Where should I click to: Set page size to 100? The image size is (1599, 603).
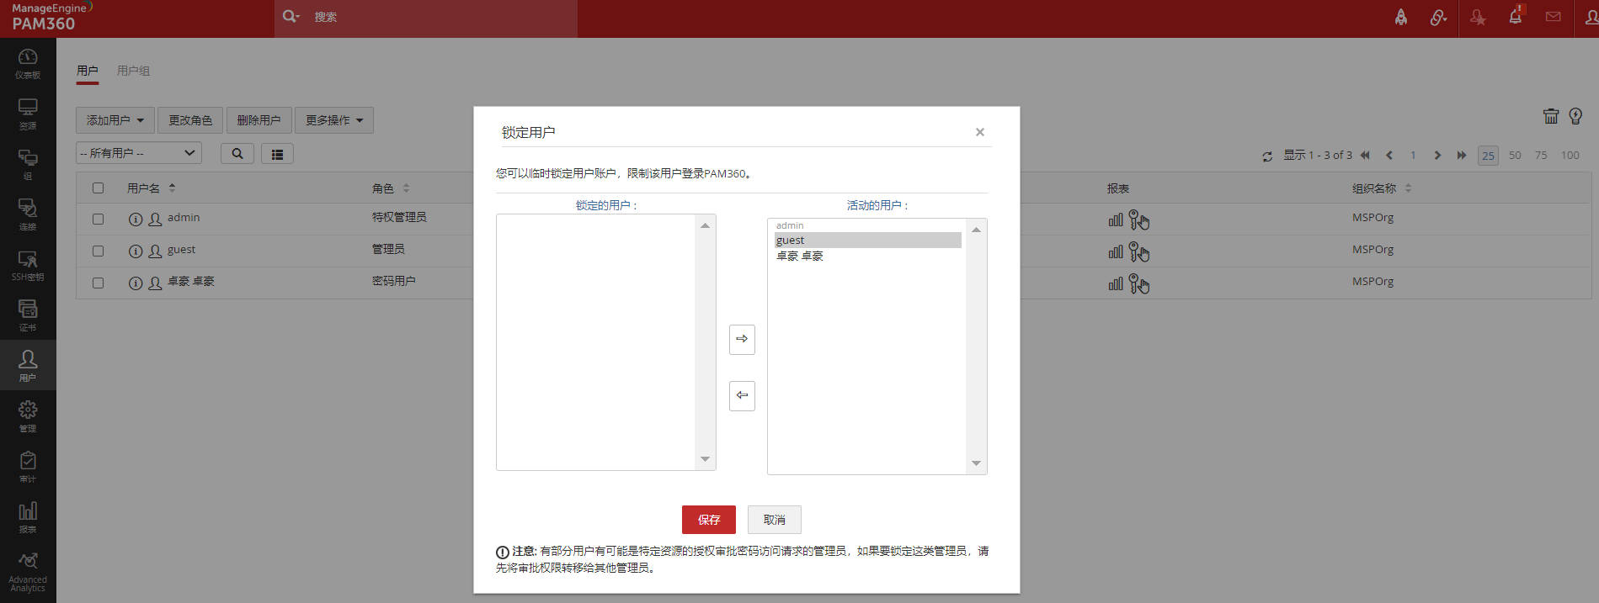point(1570,156)
